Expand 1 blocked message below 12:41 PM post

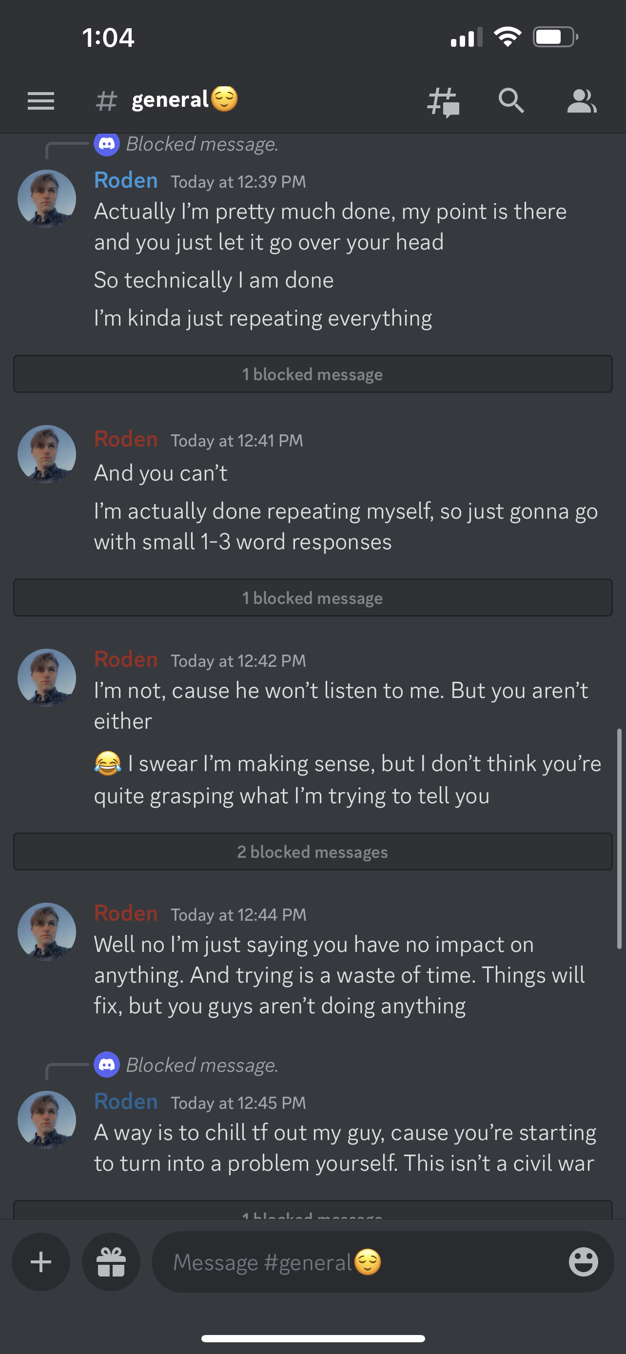click(x=313, y=598)
